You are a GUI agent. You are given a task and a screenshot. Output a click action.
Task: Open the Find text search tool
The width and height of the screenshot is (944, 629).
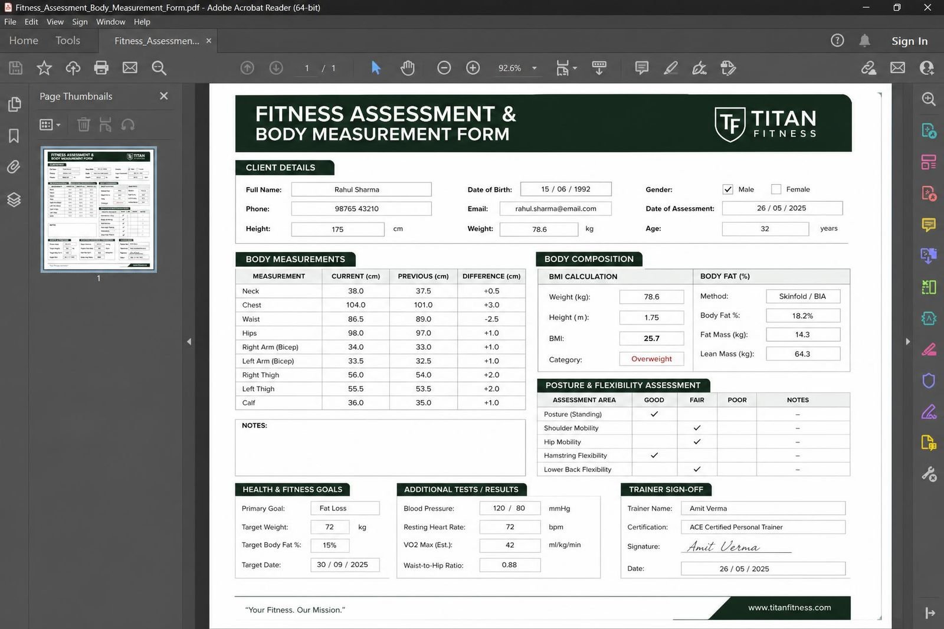[x=159, y=68]
